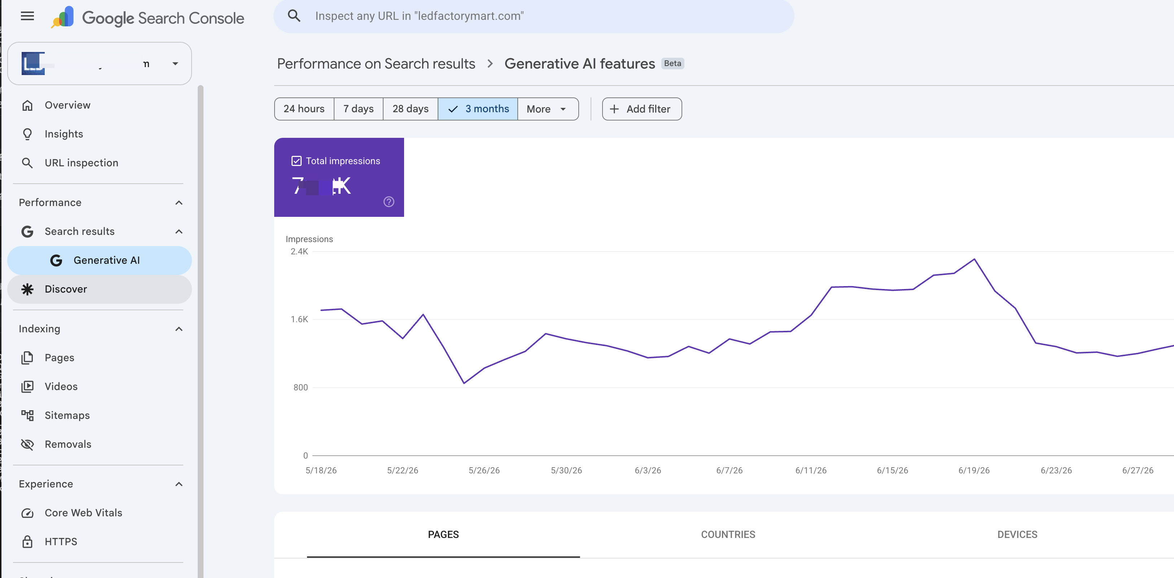Collapse the Indexing section
Image resolution: width=1174 pixels, height=578 pixels.
(179, 329)
